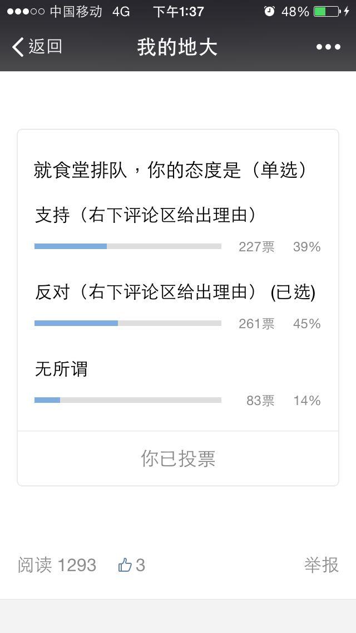The image size is (356, 633).
Task: Tap the battery icon in status bar
Action: pos(327,11)
